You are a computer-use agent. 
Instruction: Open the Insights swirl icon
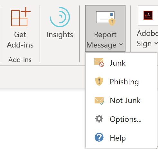coord(60,17)
